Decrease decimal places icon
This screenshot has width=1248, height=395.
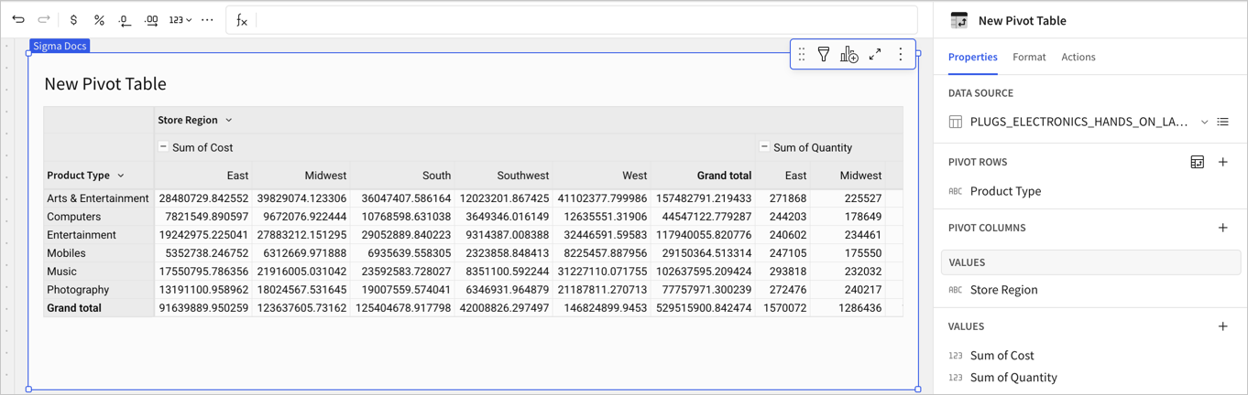pos(125,19)
